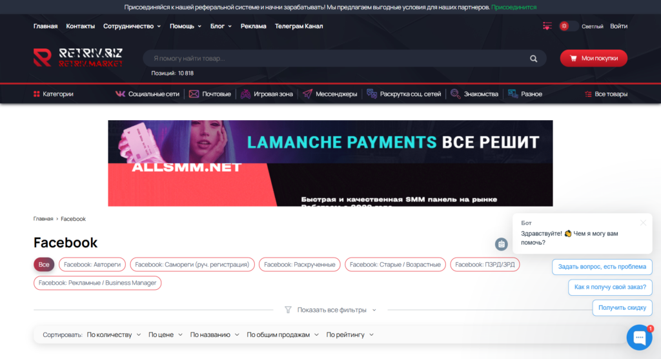Expand the Сотрудничество menu

pyautogui.click(x=132, y=26)
